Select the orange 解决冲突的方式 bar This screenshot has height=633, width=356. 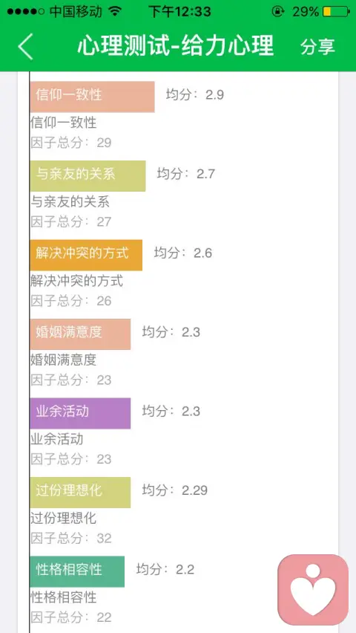click(x=86, y=255)
